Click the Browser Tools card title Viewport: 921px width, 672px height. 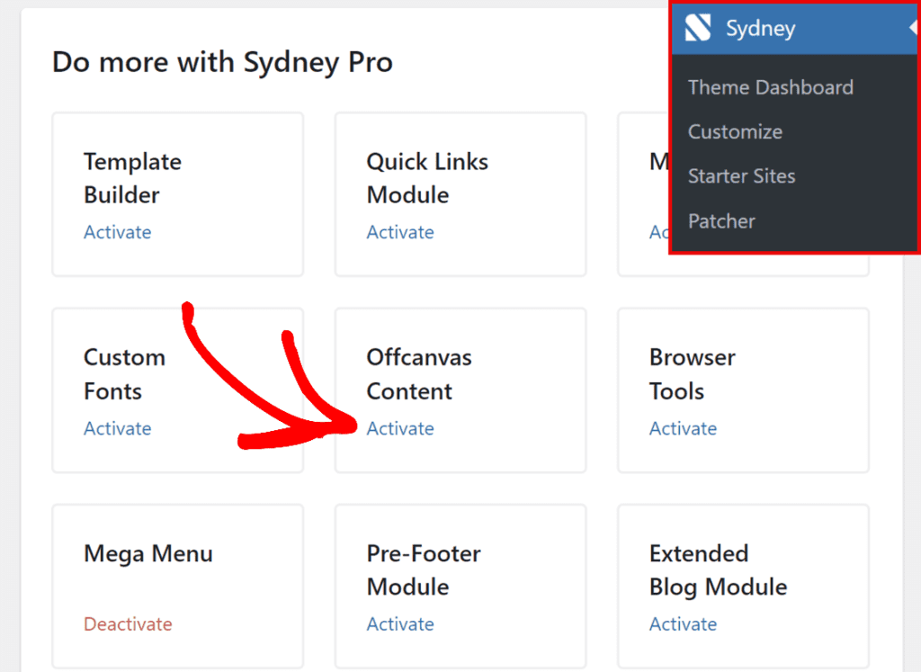click(x=692, y=374)
